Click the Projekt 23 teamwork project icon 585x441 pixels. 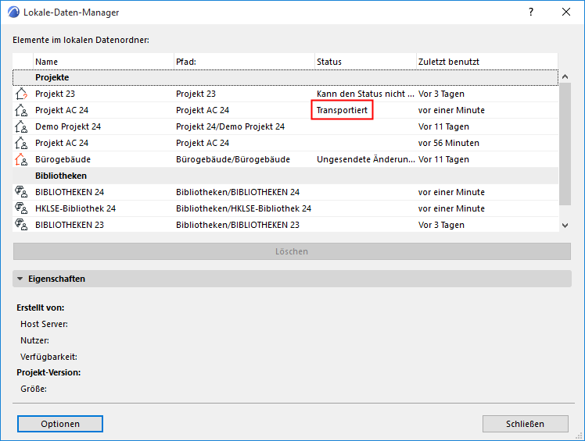(21, 94)
